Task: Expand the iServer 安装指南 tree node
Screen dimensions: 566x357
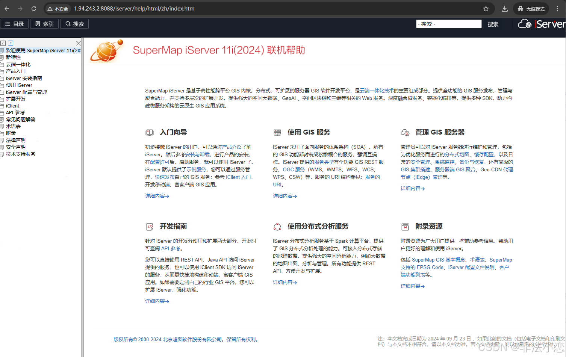Action: 24,78
